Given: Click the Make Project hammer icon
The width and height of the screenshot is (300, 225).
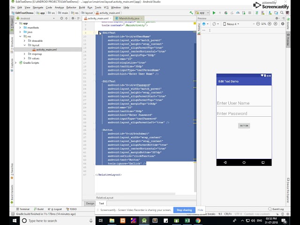Looking at the screenshot, I should pos(191,13).
